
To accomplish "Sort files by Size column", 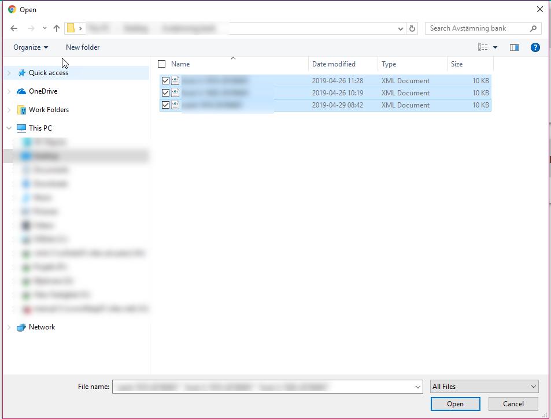I will pos(457,64).
